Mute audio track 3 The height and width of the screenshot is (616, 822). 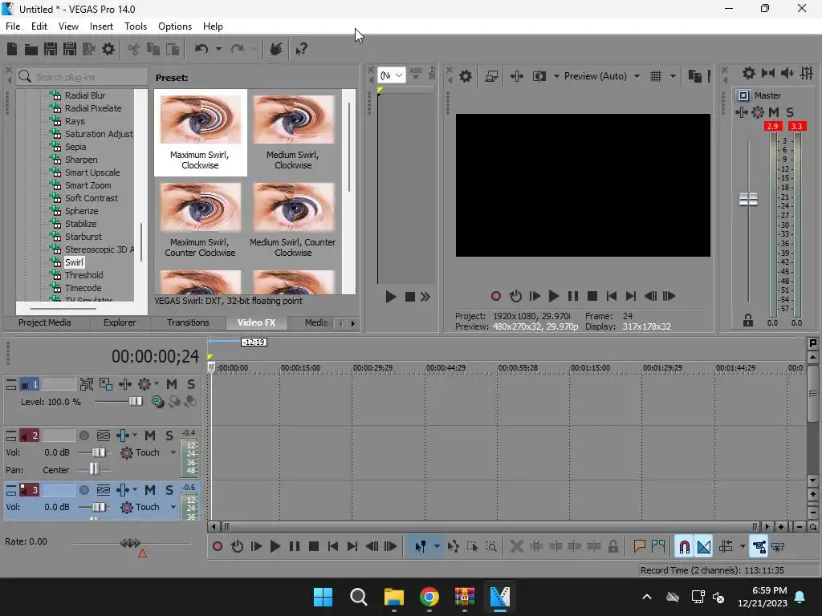[150, 490]
